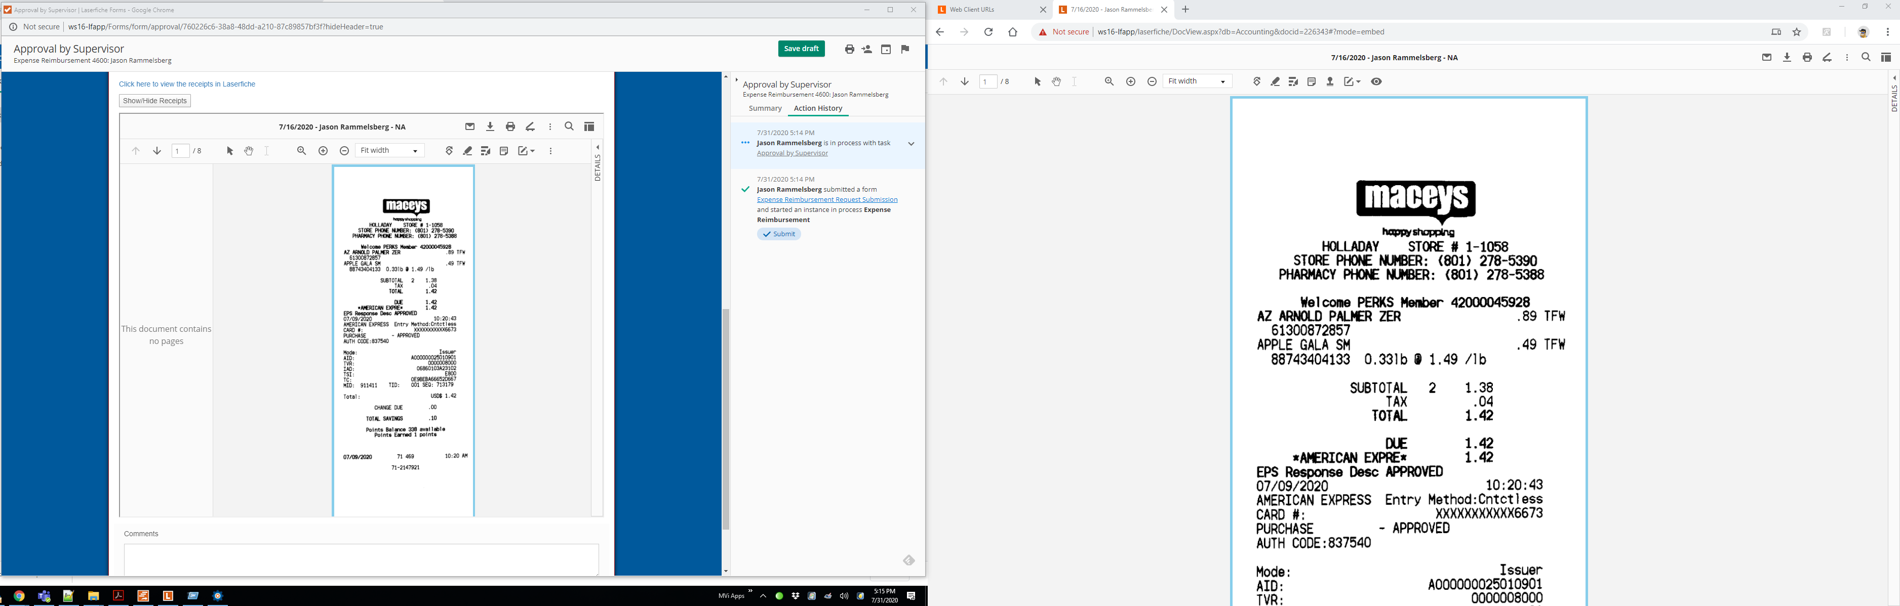The height and width of the screenshot is (606, 1900).
Task: Click the highlighter tool in right viewer
Action: pos(1275,82)
